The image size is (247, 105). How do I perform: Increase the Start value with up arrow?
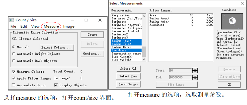click(195, 69)
